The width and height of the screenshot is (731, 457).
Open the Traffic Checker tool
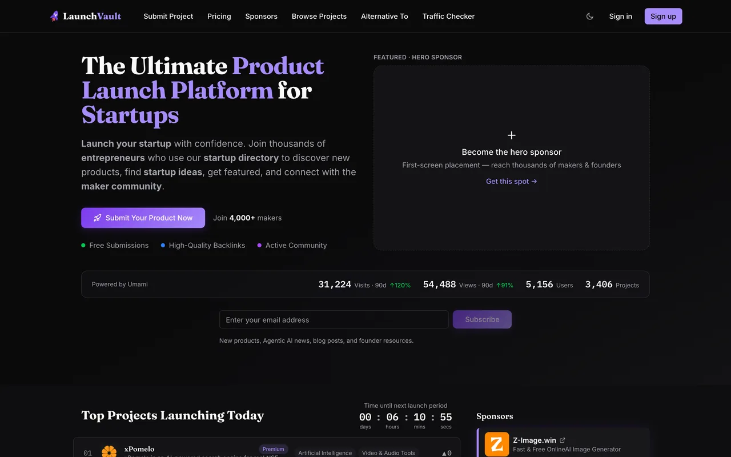tap(448, 17)
